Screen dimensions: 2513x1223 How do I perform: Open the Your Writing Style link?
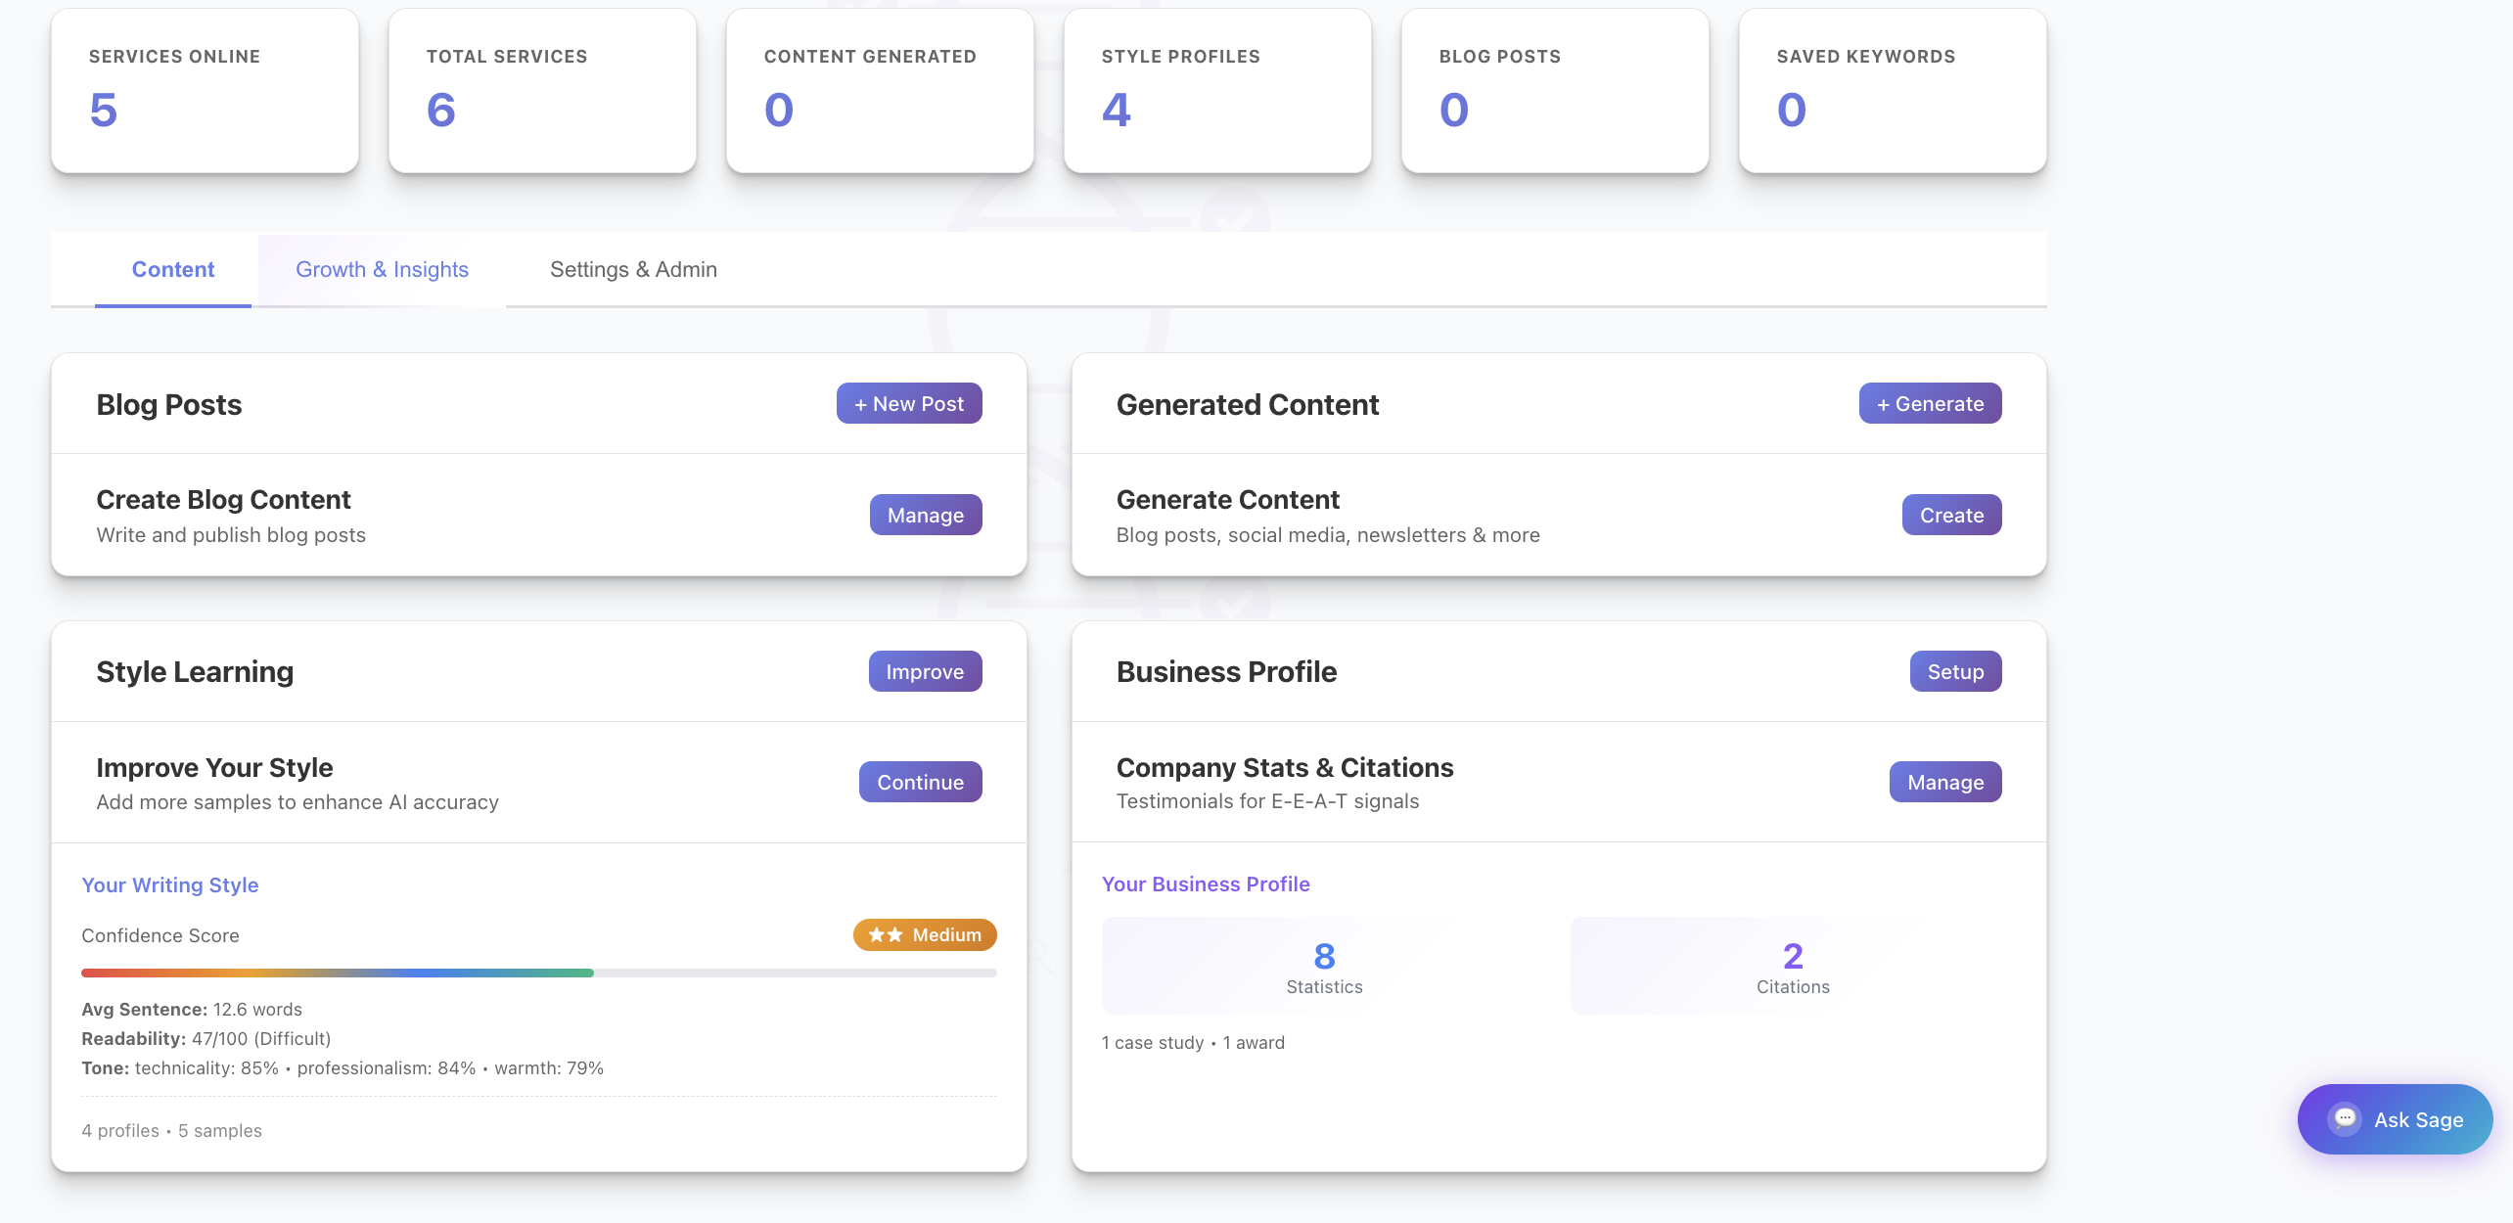tap(169, 884)
